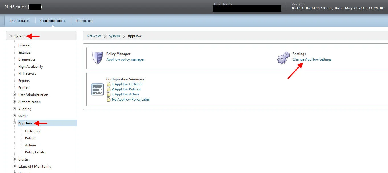388x173 pixels.
Task: Click the note icon beside AppFlow Collector
Action: coord(108,84)
